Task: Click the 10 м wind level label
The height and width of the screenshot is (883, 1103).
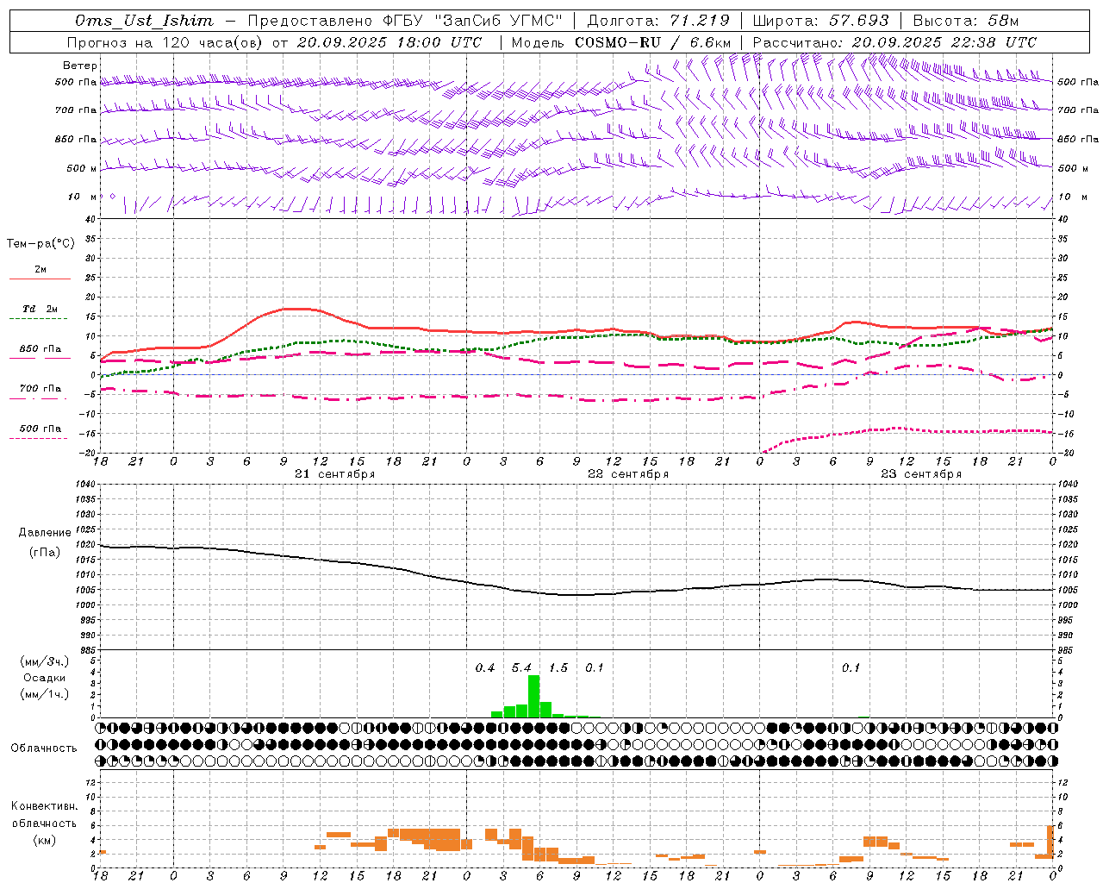Action: click(83, 197)
